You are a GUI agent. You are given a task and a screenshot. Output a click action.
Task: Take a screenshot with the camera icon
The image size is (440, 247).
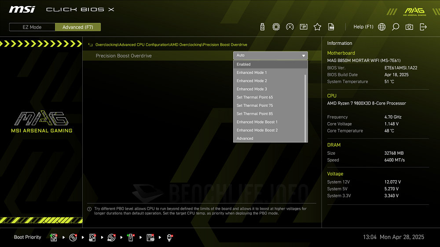click(409, 27)
